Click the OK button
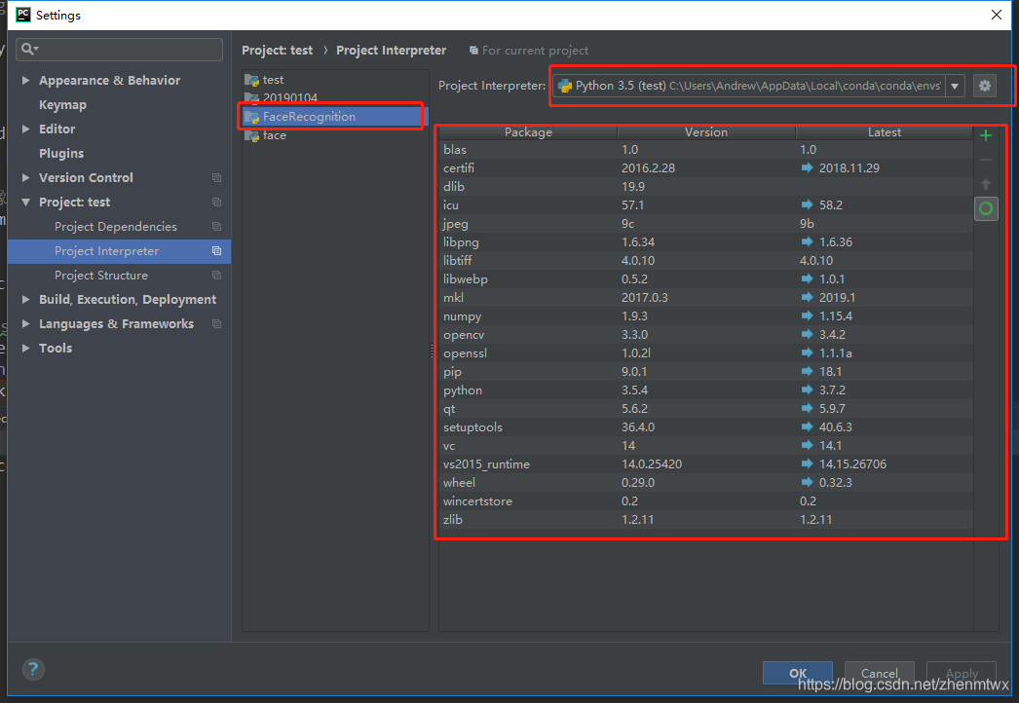This screenshot has width=1019, height=703. point(798,673)
